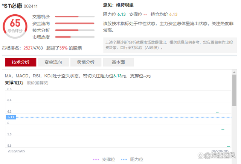Open the 资金流向 tab
Viewport: 241px width, 164px height.
pyautogui.click(x=53, y=62)
